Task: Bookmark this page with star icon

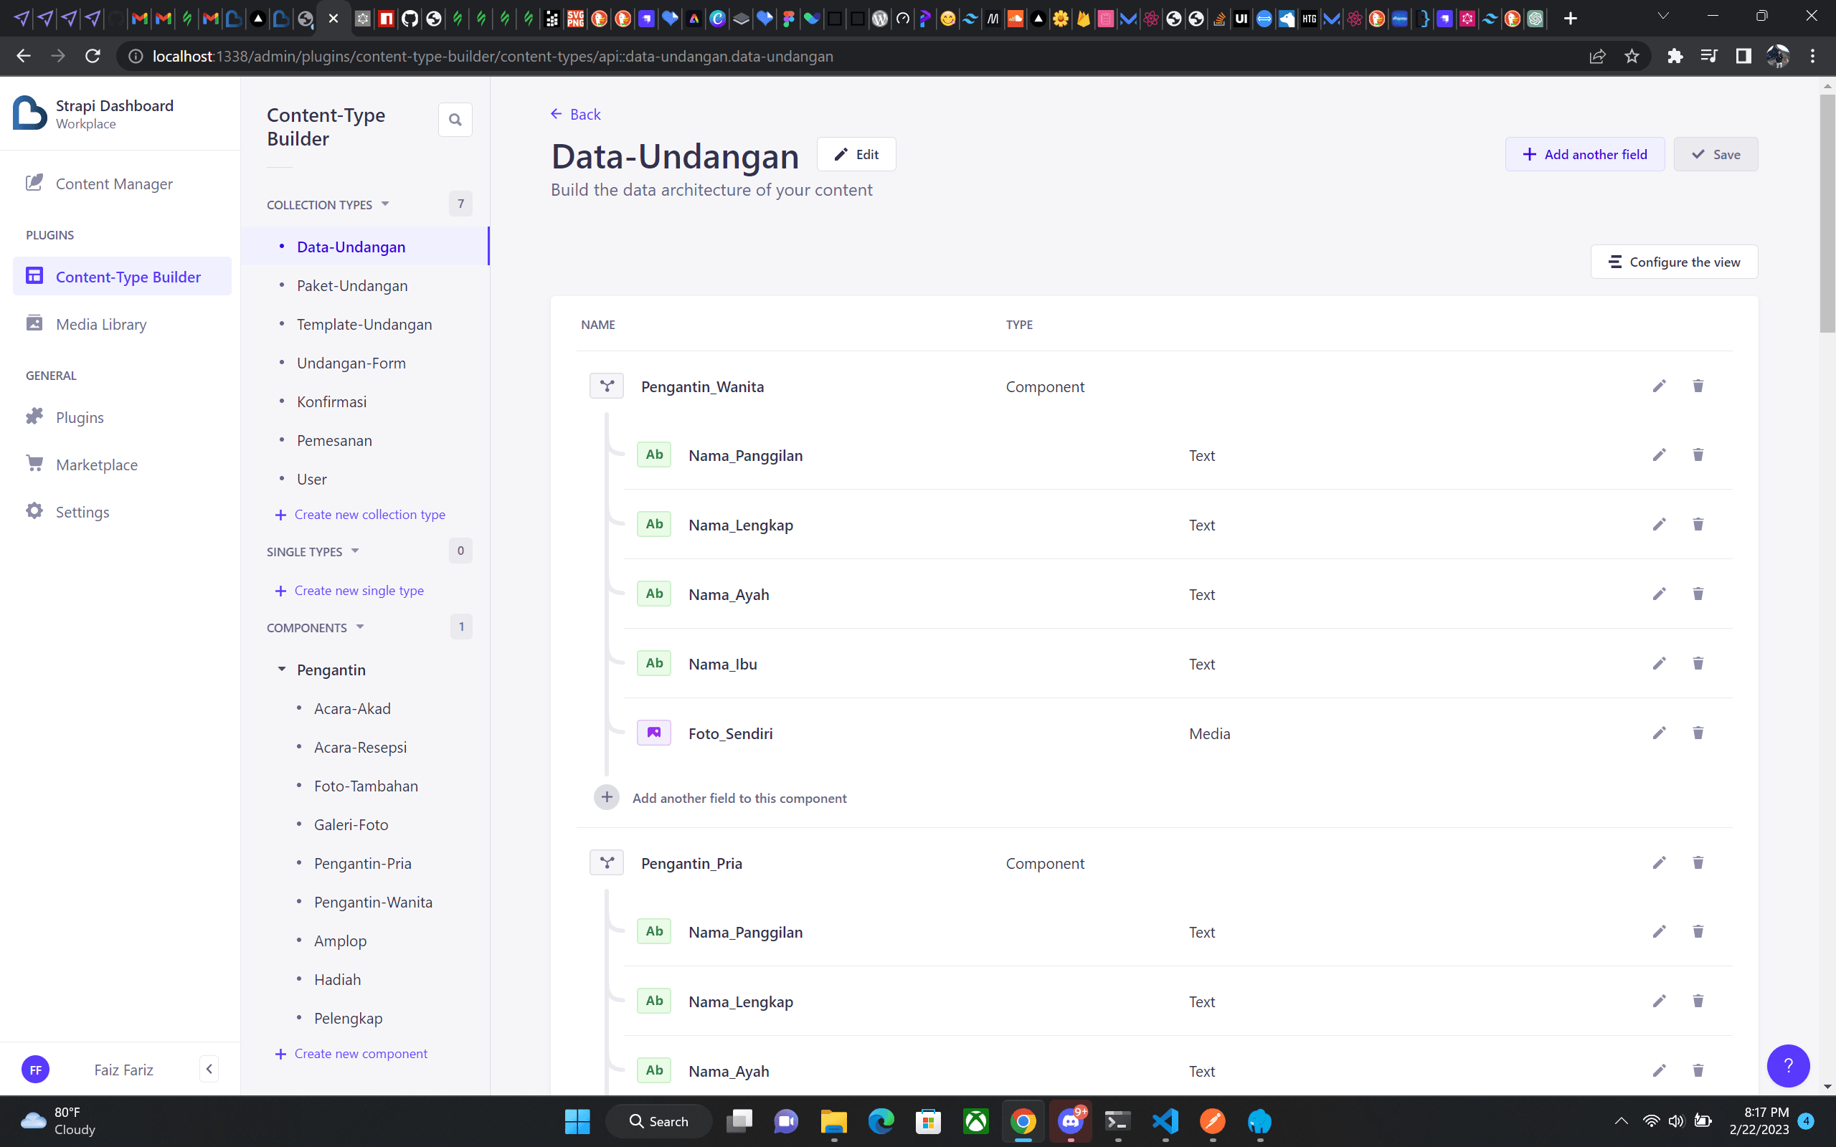Action: [x=1632, y=56]
